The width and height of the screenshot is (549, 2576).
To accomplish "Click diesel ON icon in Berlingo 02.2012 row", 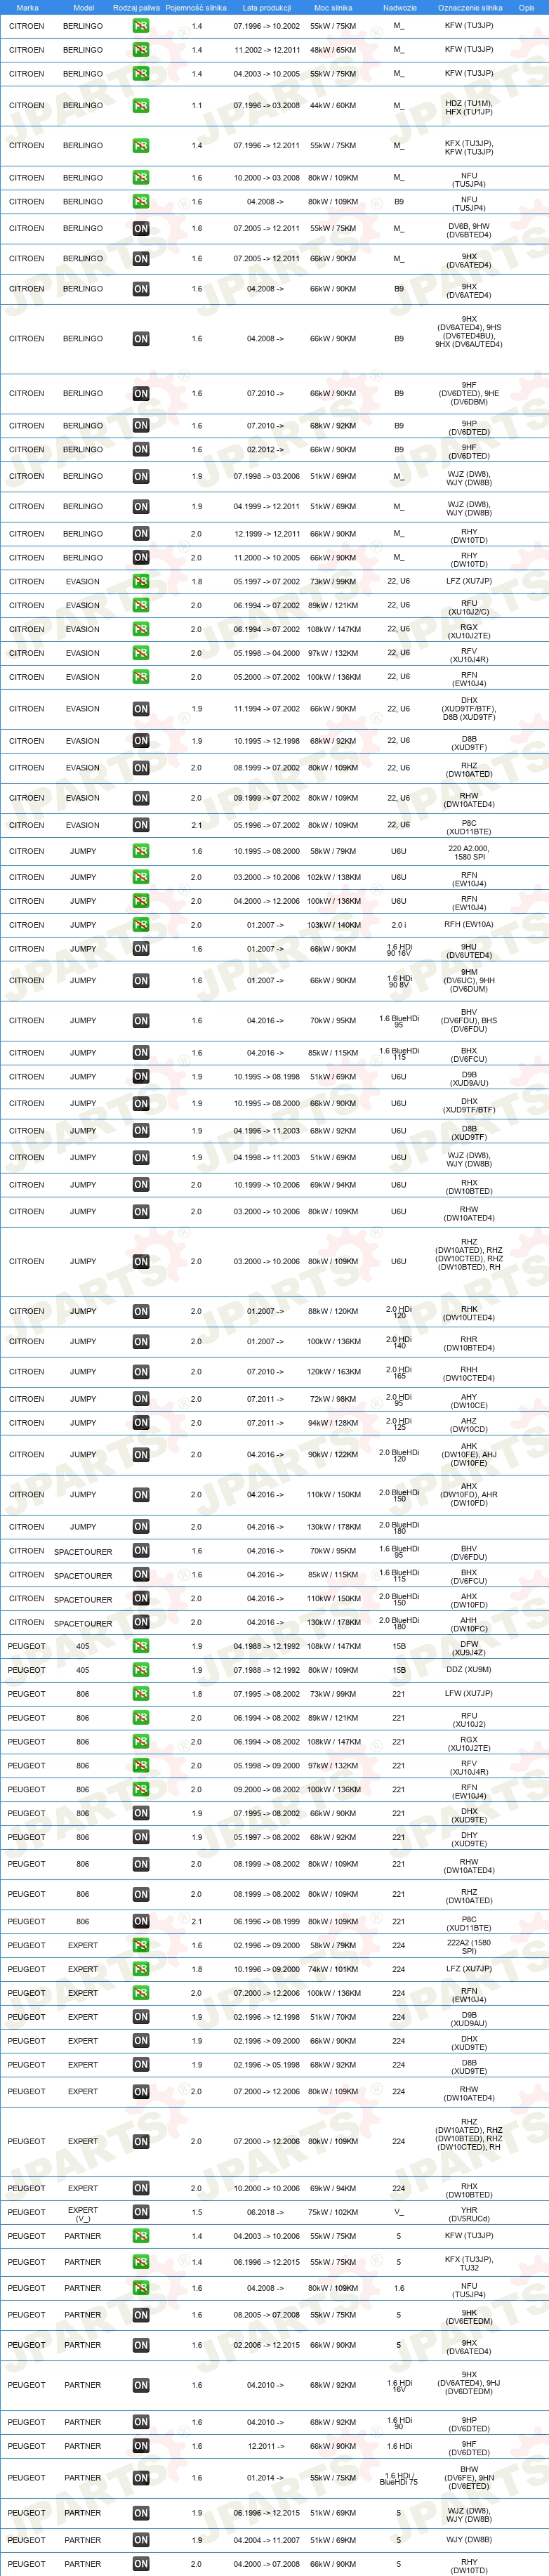I will 141,450.
